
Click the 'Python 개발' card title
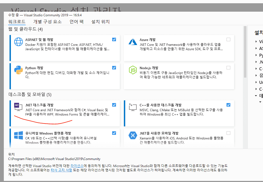[x=34, y=68]
